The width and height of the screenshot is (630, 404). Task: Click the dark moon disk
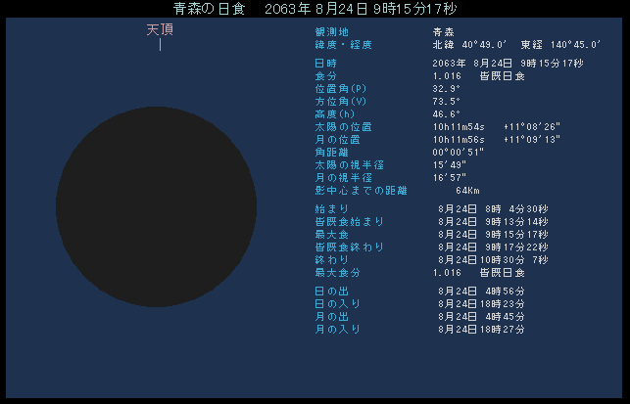(x=156, y=207)
